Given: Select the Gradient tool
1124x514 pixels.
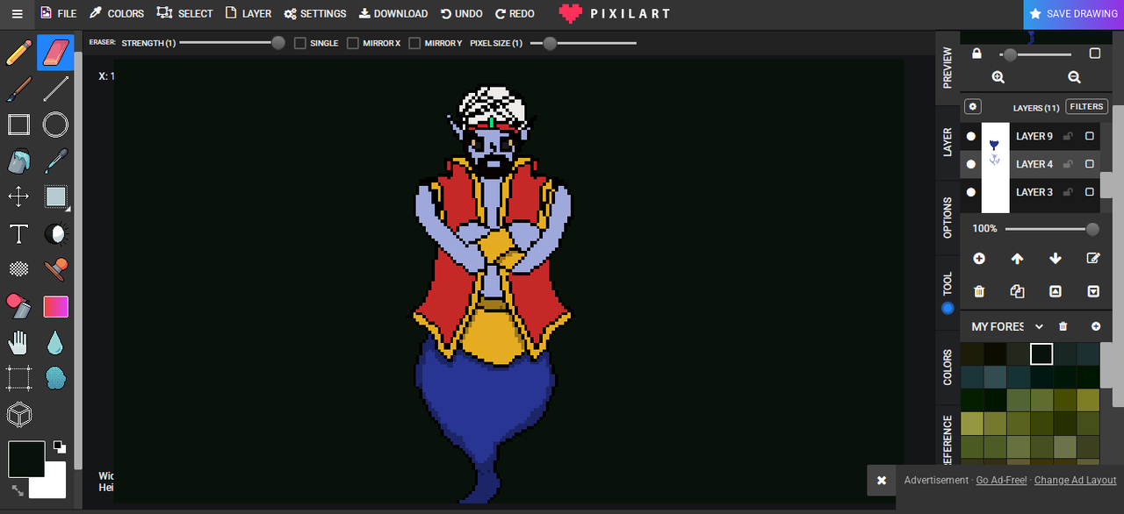Looking at the screenshot, I should coord(55,306).
